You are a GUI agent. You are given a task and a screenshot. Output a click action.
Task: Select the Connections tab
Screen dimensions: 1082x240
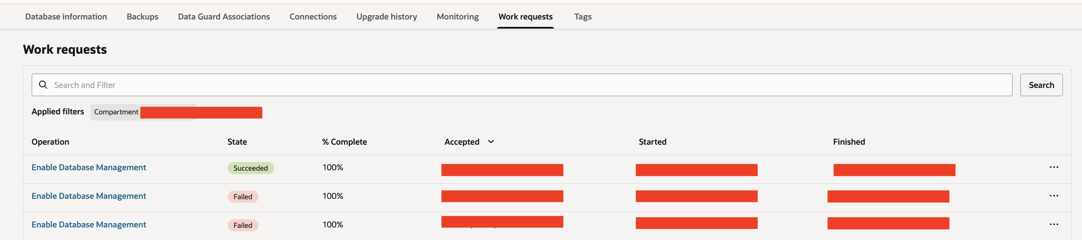[313, 17]
